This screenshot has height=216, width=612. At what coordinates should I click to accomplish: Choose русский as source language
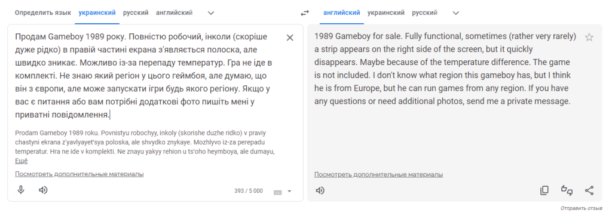pos(136,13)
